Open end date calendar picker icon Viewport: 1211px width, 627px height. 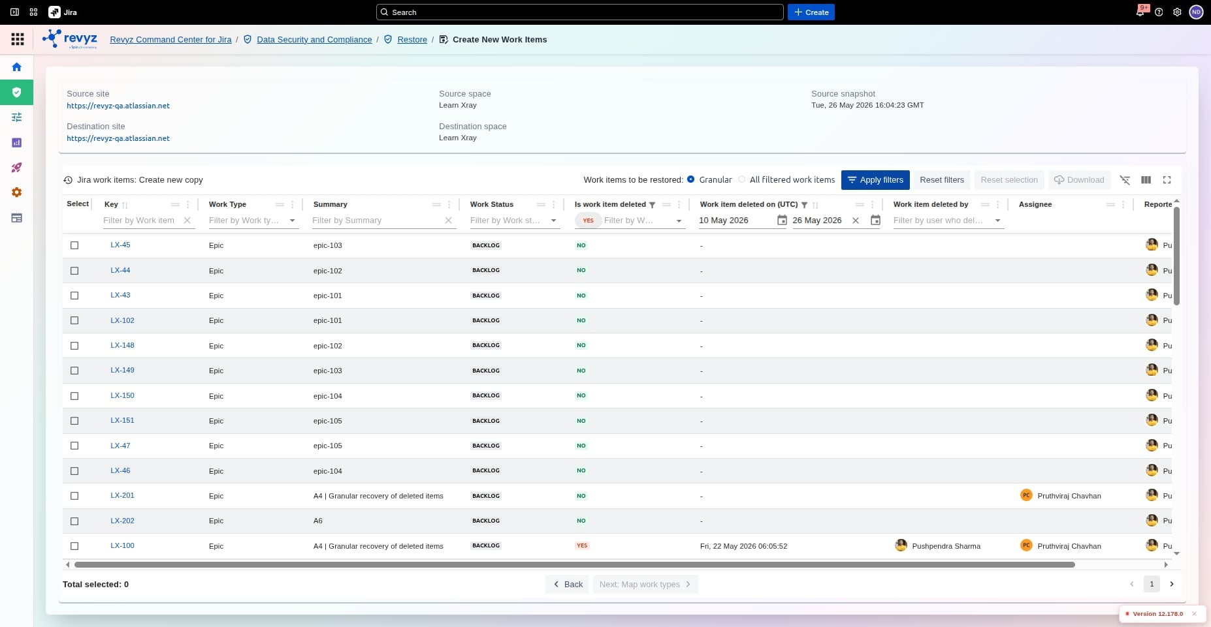(x=876, y=221)
